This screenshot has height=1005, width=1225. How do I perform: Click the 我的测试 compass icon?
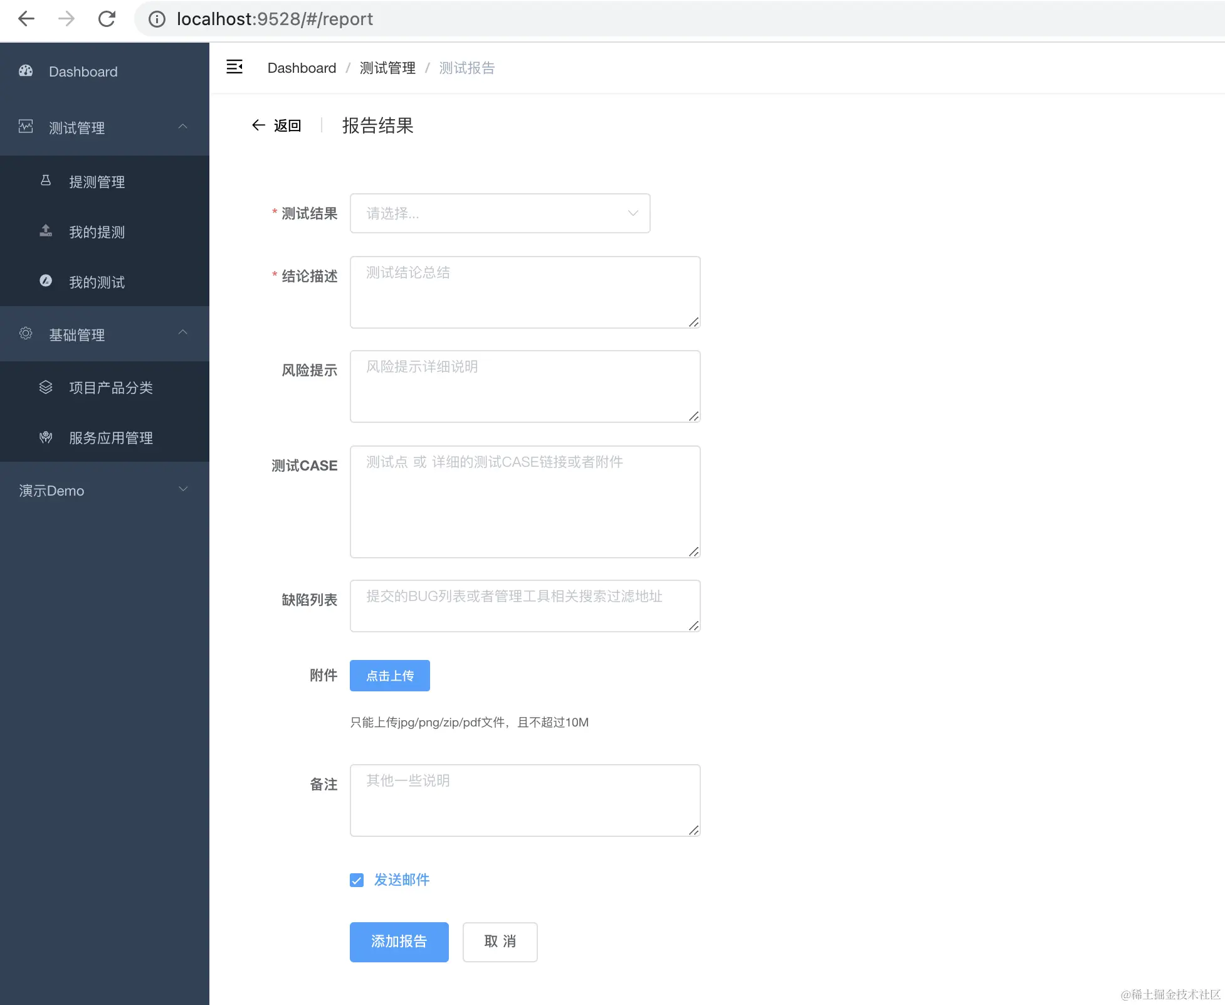click(46, 281)
